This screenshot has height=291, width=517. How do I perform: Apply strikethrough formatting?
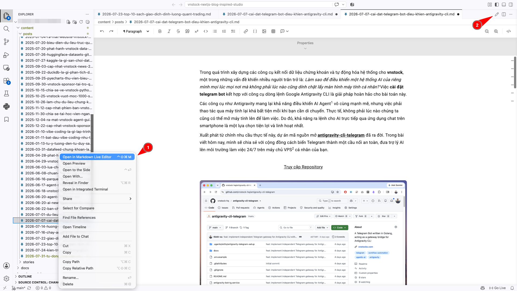(178, 31)
